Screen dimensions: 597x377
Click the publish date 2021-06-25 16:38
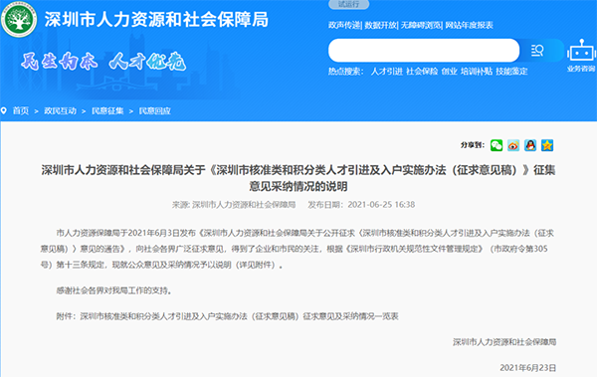(x=381, y=205)
